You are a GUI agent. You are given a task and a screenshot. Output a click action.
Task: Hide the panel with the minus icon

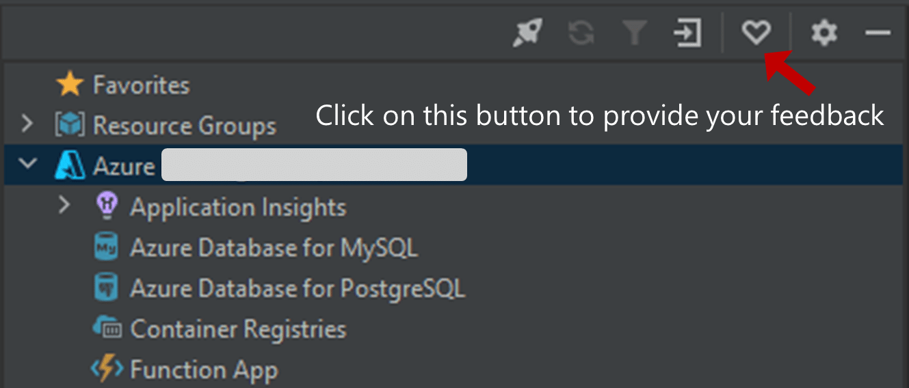[x=878, y=33]
